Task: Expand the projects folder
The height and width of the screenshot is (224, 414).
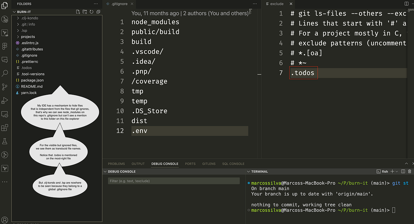Action: point(27,37)
